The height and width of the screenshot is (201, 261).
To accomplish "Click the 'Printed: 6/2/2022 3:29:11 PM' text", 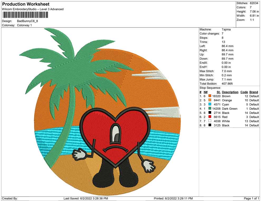I will [173, 198].
